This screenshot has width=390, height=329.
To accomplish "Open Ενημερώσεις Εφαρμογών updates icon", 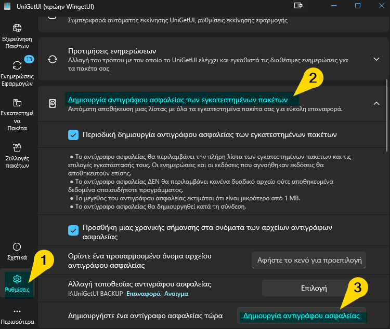I will tap(17, 65).
